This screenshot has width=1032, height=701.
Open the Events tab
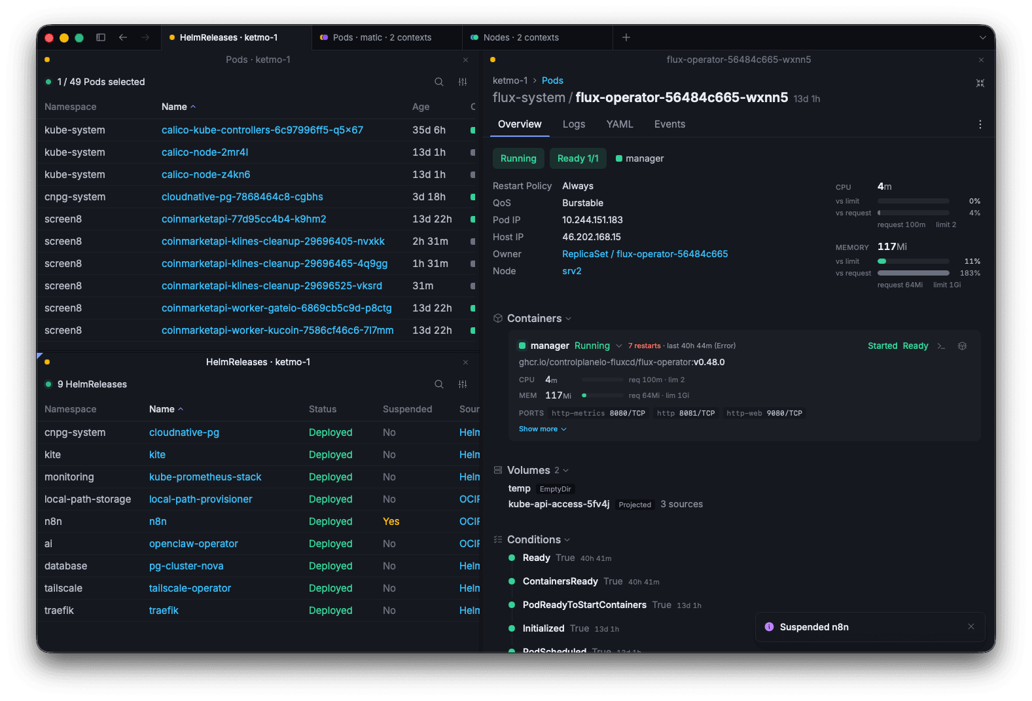pos(669,124)
